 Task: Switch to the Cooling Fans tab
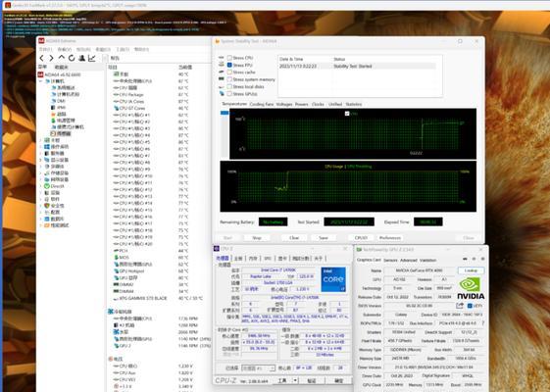(262, 104)
